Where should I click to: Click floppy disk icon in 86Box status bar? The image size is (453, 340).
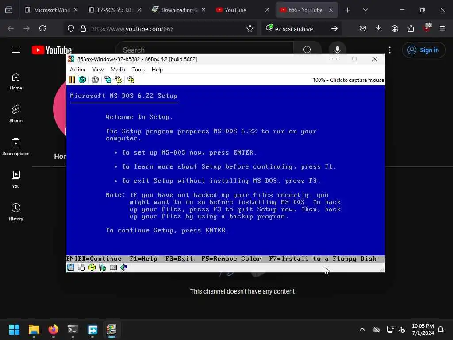pos(70,267)
